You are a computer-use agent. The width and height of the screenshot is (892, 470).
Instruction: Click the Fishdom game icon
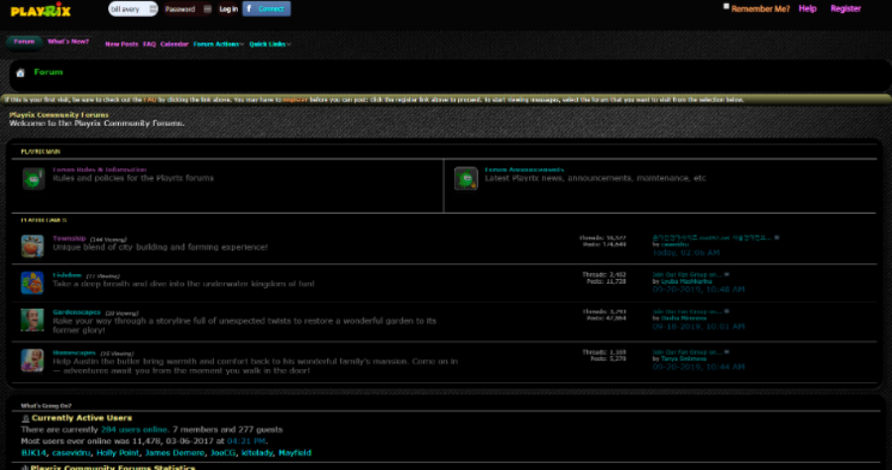(33, 283)
